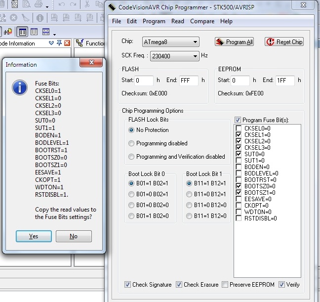The width and height of the screenshot is (320, 302).
Task: Toggle the Preserve EEPROM checkbox
Action: [225, 285]
